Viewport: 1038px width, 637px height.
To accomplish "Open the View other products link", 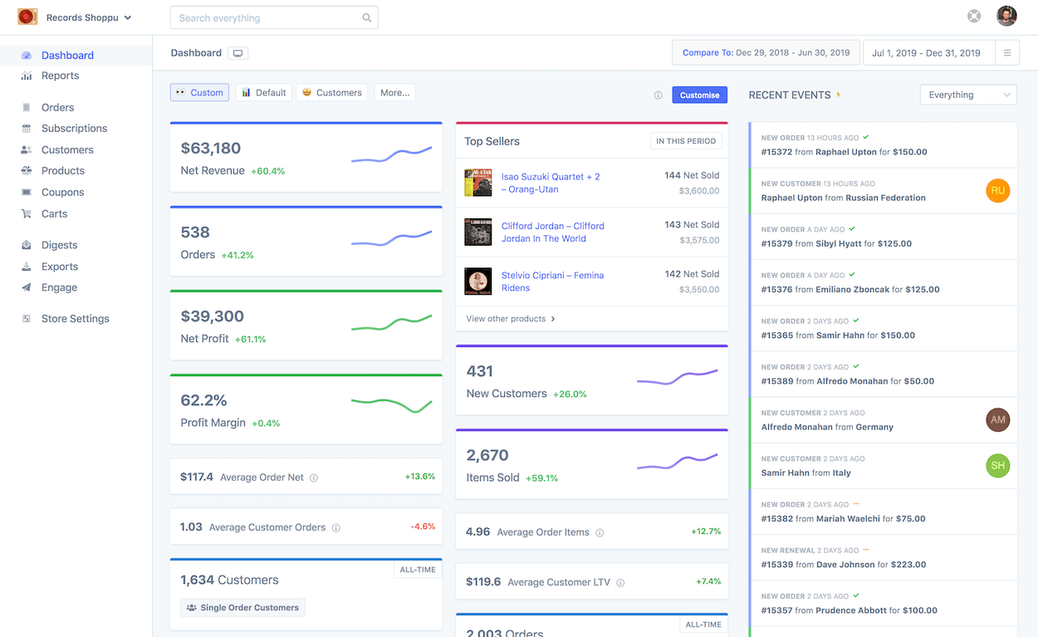I will [508, 318].
